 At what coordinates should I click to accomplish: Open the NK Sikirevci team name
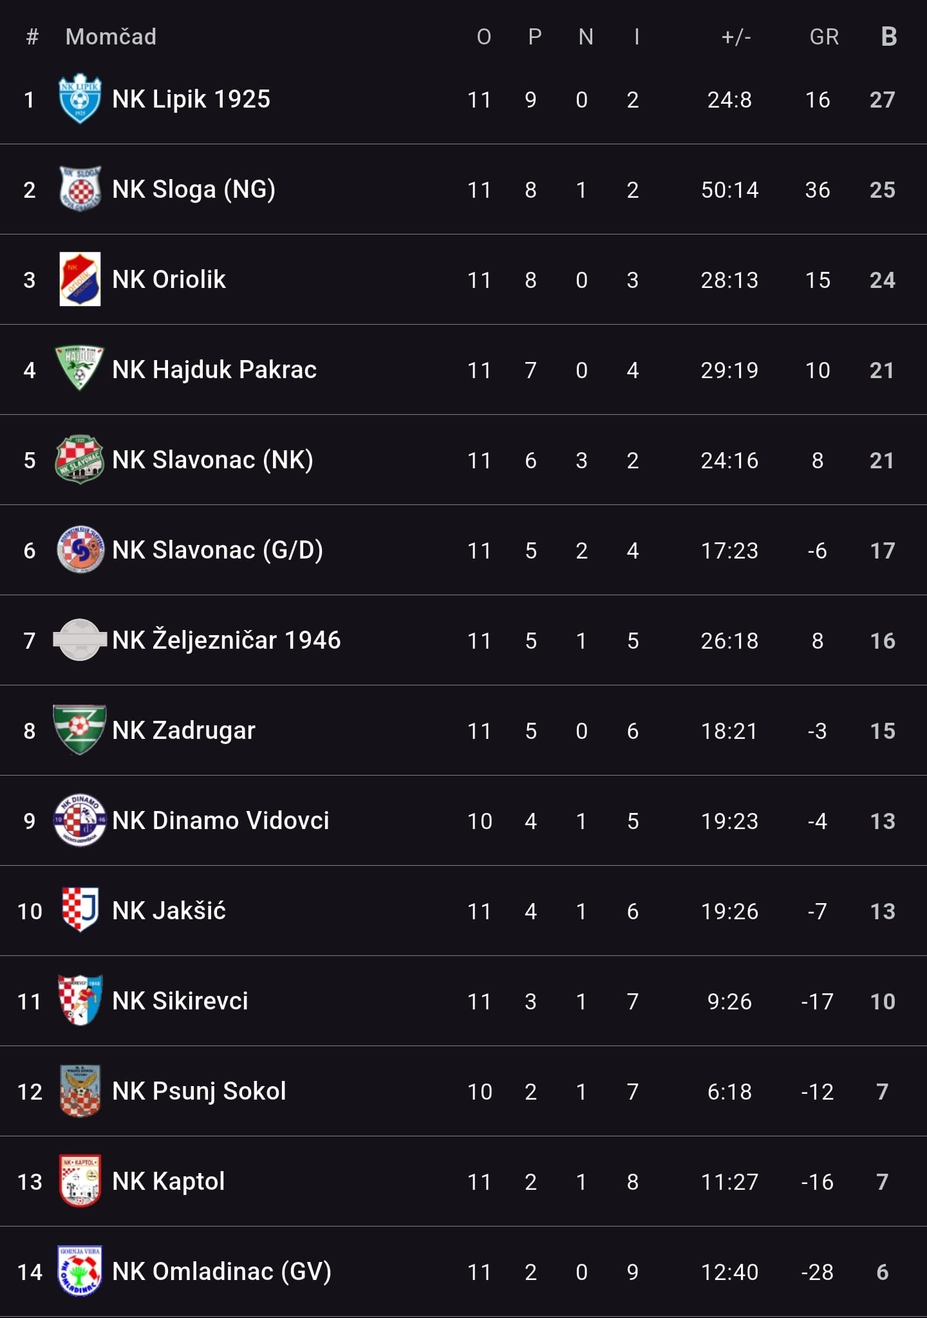pos(180,1000)
